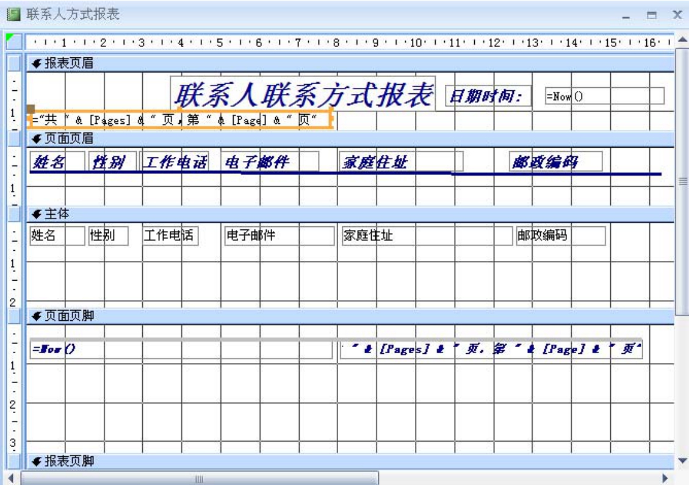The image size is (689, 485).
Task: Click the =Now() text box in report header
Action: point(604,96)
